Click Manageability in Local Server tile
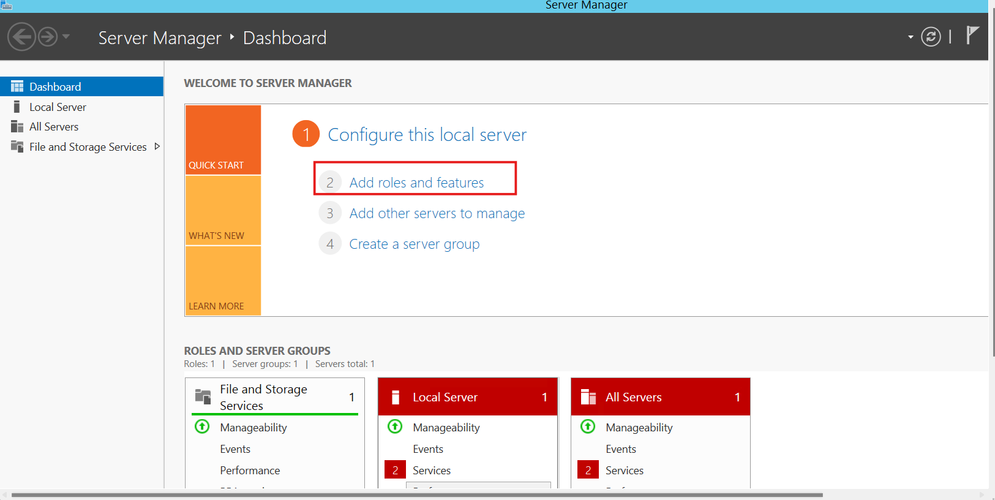 pos(446,428)
